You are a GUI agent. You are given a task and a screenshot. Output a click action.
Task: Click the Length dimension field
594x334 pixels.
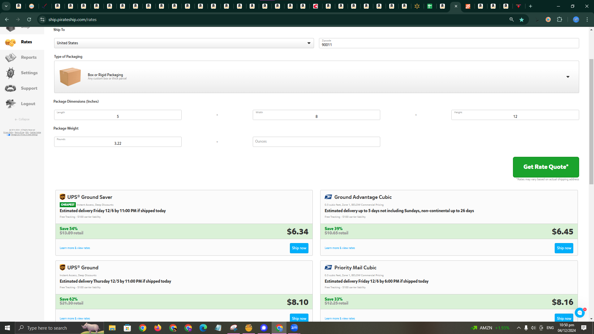118,115
